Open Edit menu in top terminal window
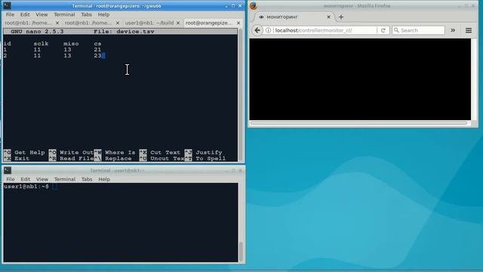Viewport: 483px width, 272px height. (x=25, y=14)
